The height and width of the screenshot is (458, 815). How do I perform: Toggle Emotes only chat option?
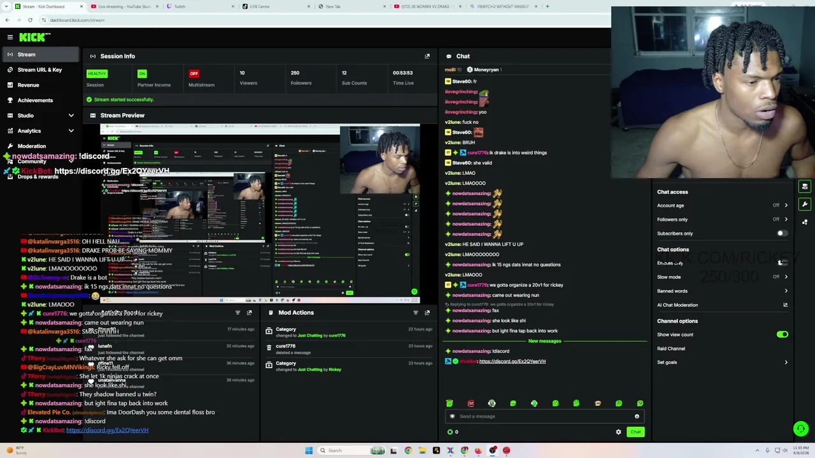(x=782, y=263)
